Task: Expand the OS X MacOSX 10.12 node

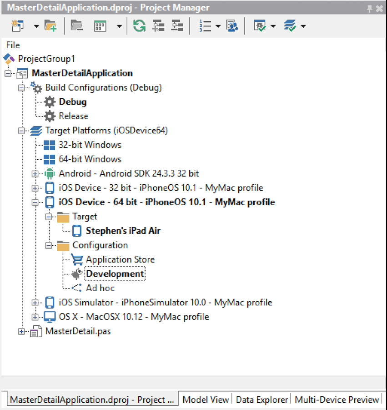Action: point(35,317)
